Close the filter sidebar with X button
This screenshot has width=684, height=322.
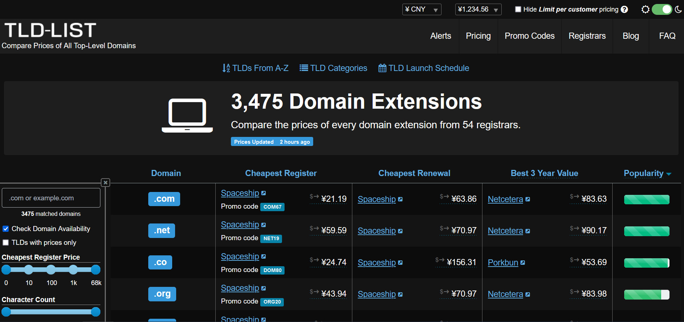[x=105, y=183]
